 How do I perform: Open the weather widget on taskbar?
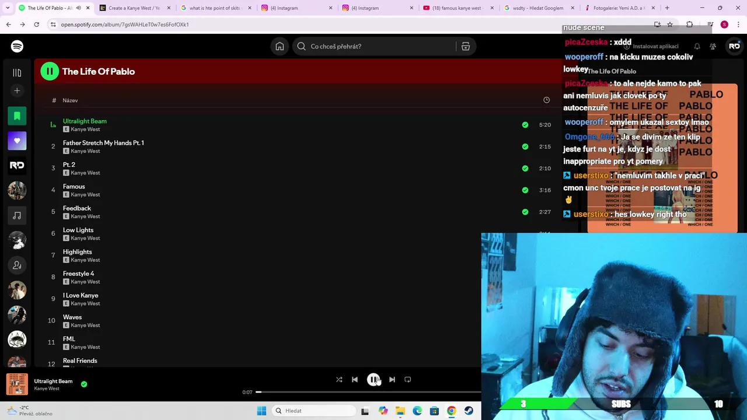[x=29, y=411]
